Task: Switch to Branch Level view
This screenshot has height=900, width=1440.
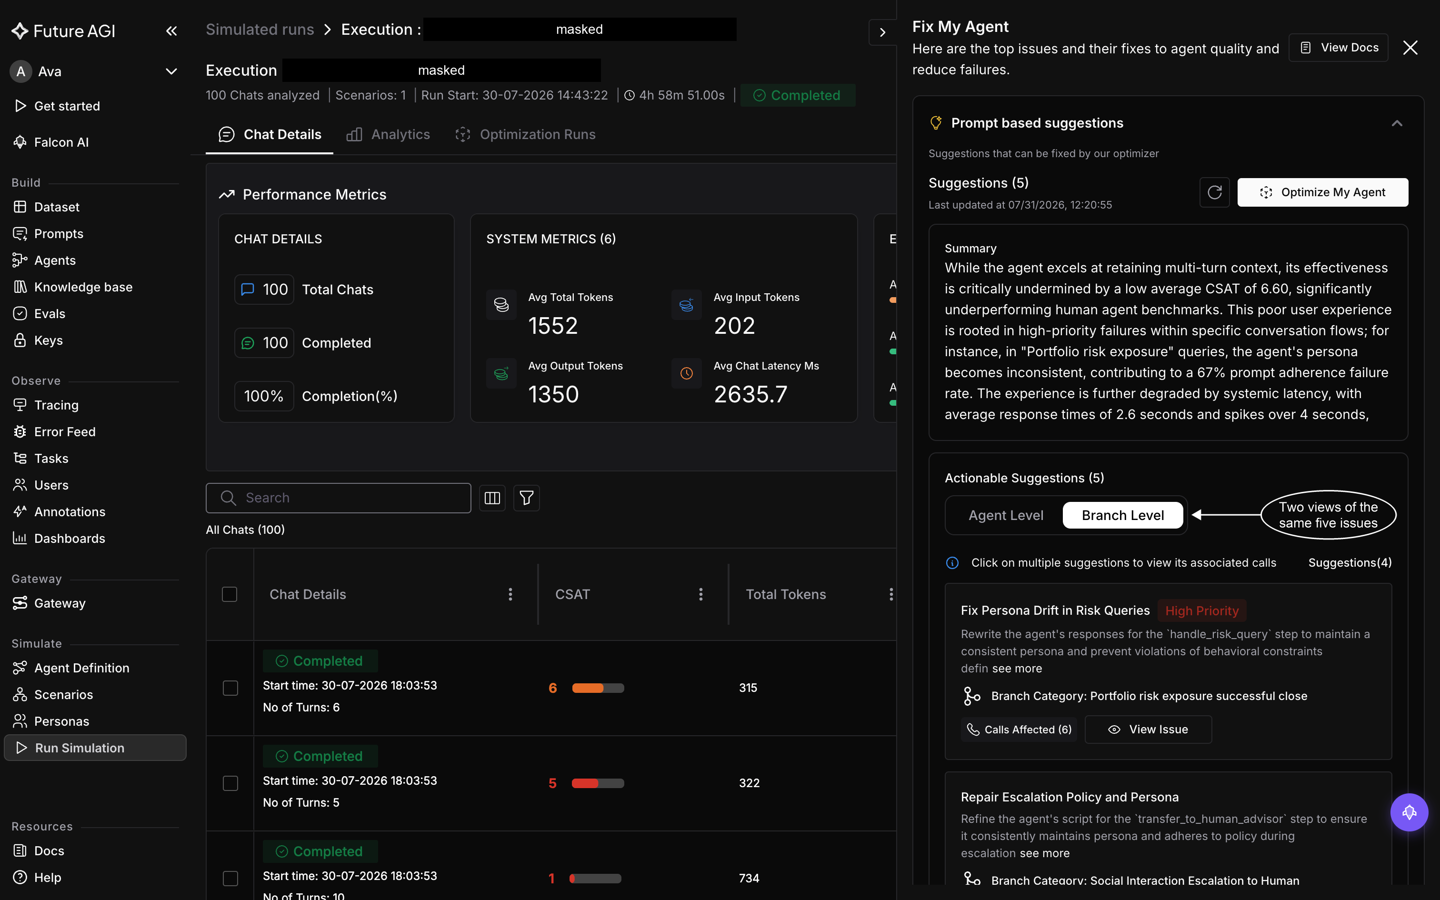Action: tap(1123, 515)
